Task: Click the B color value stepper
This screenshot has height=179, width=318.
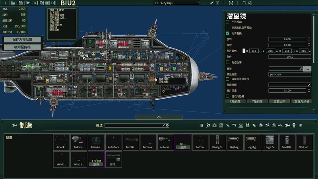Action: pyautogui.click(x=294, y=51)
